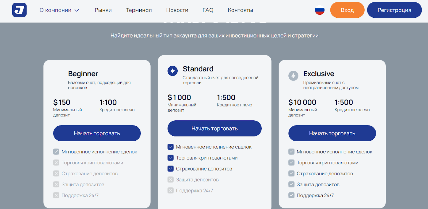Toggle Standard Поддержка 24/7 checkbox

tap(170, 191)
